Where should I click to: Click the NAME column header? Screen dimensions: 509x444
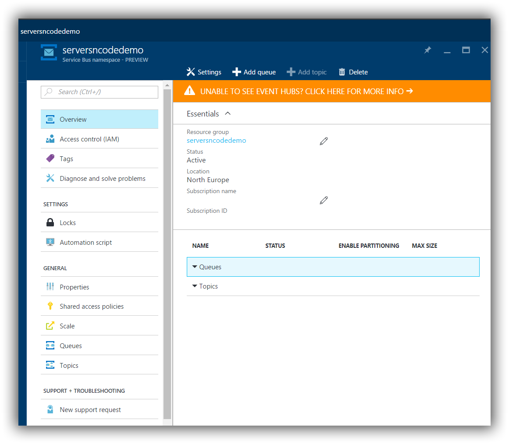point(200,246)
